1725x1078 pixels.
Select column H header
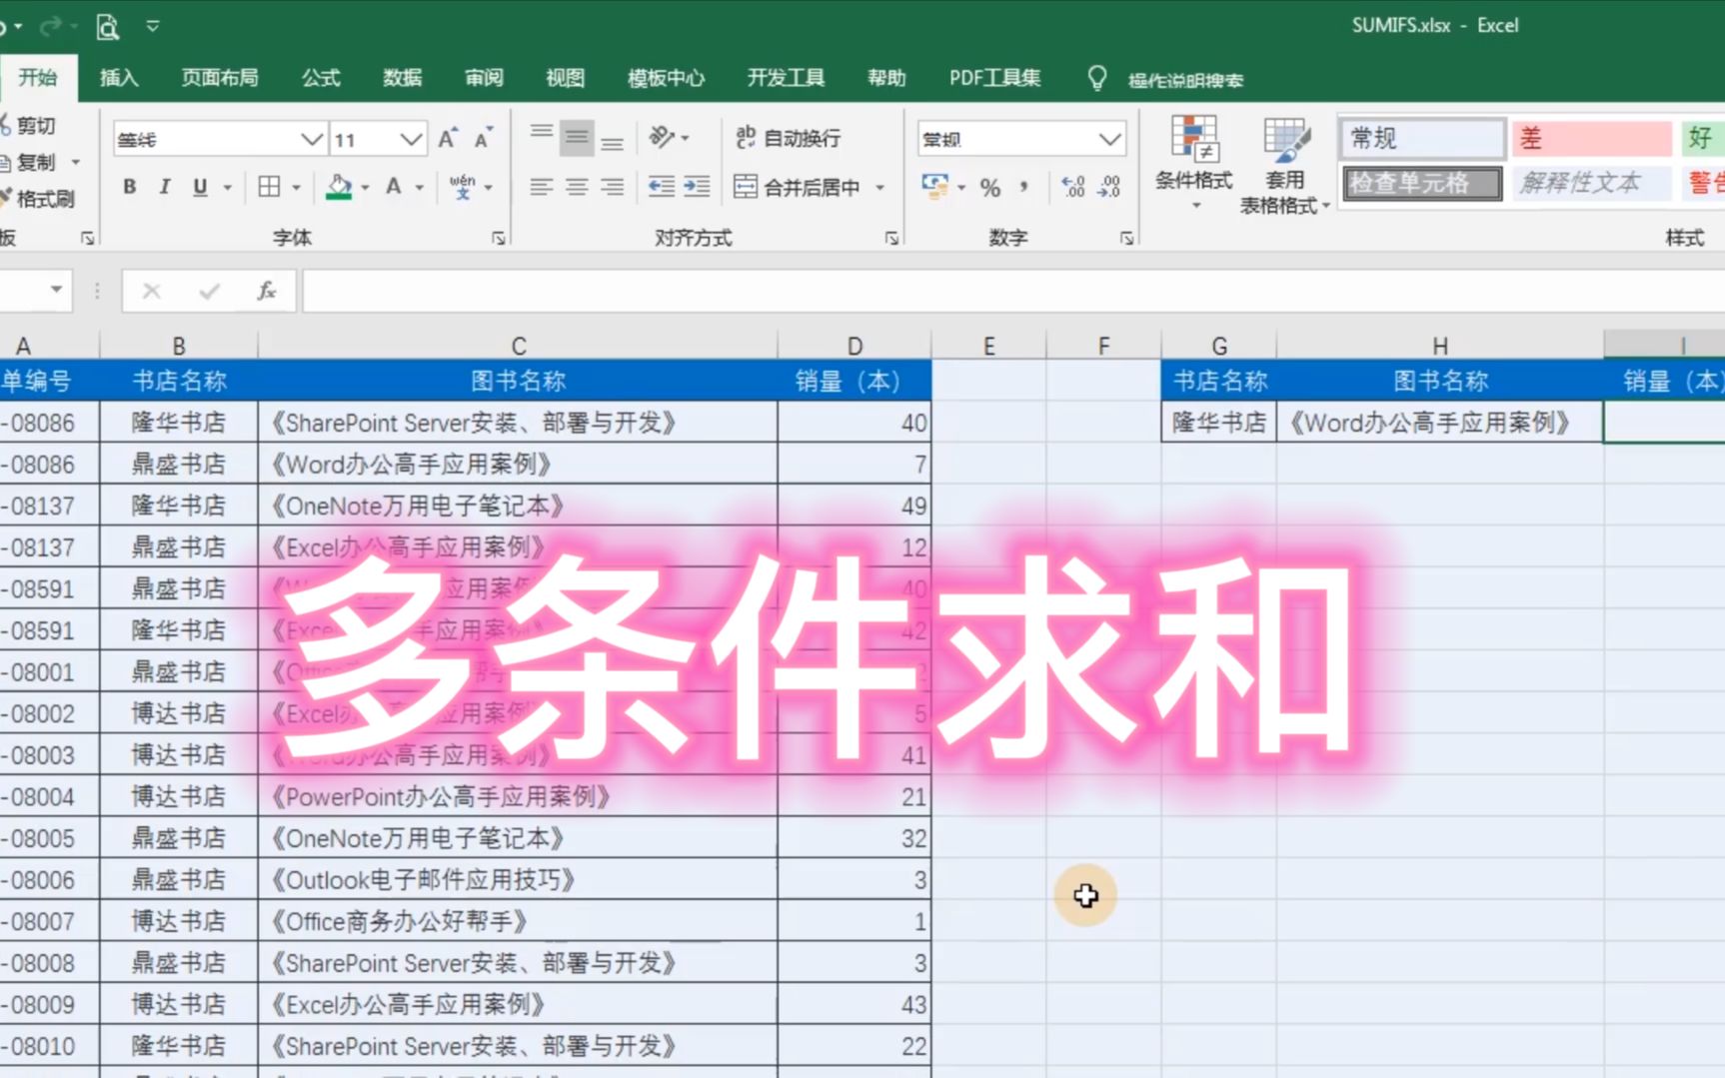coord(1440,346)
